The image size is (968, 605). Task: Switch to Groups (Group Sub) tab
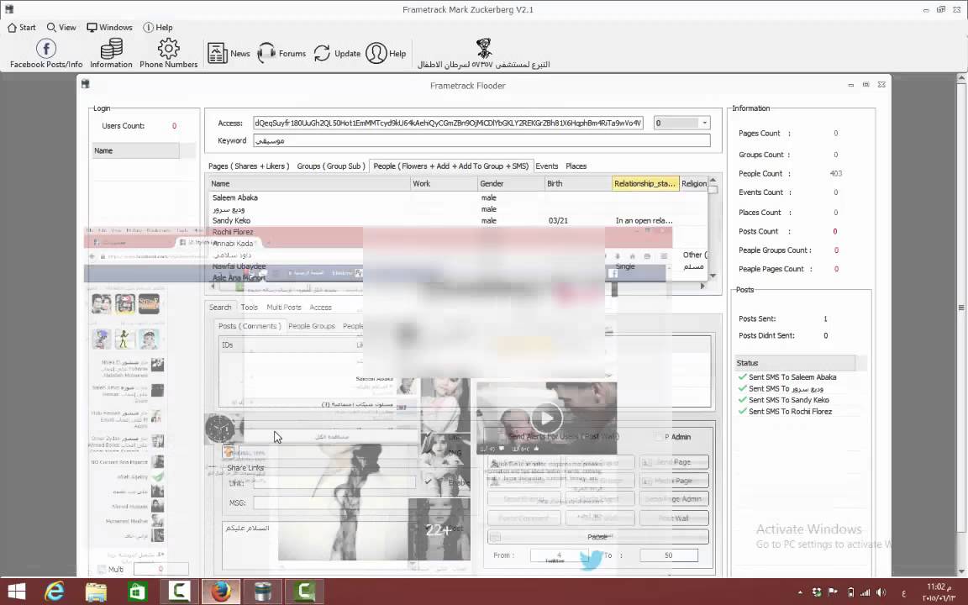[x=331, y=166]
